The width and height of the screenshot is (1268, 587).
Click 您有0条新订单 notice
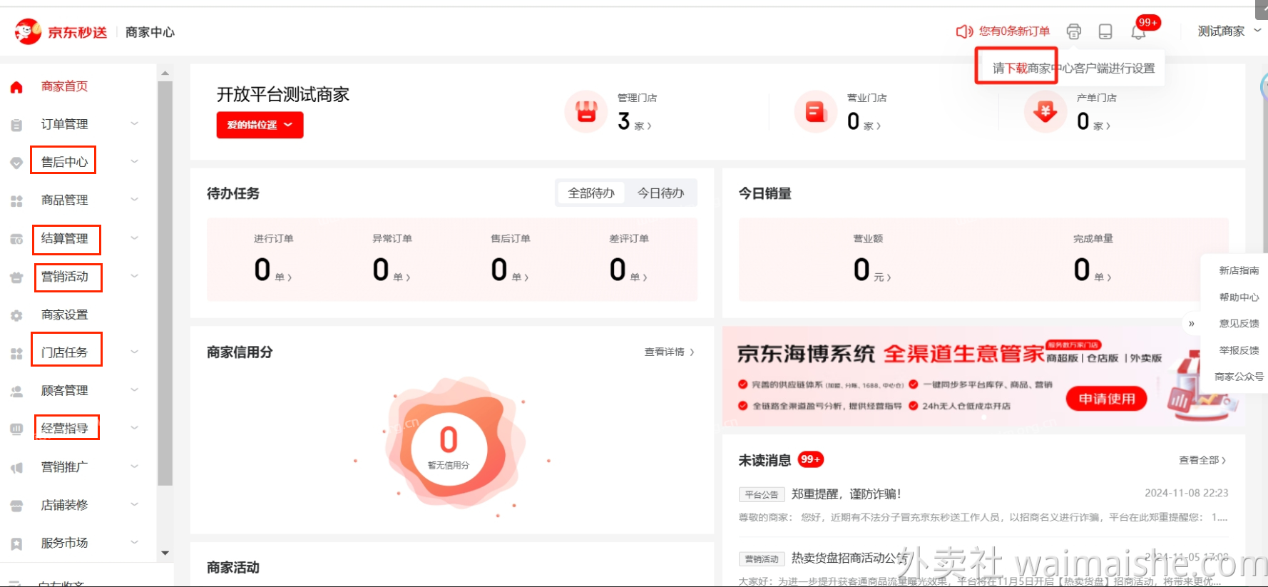(x=1014, y=31)
